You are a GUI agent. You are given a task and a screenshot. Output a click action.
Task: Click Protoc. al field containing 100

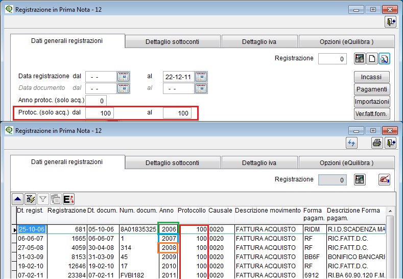point(177,113)
